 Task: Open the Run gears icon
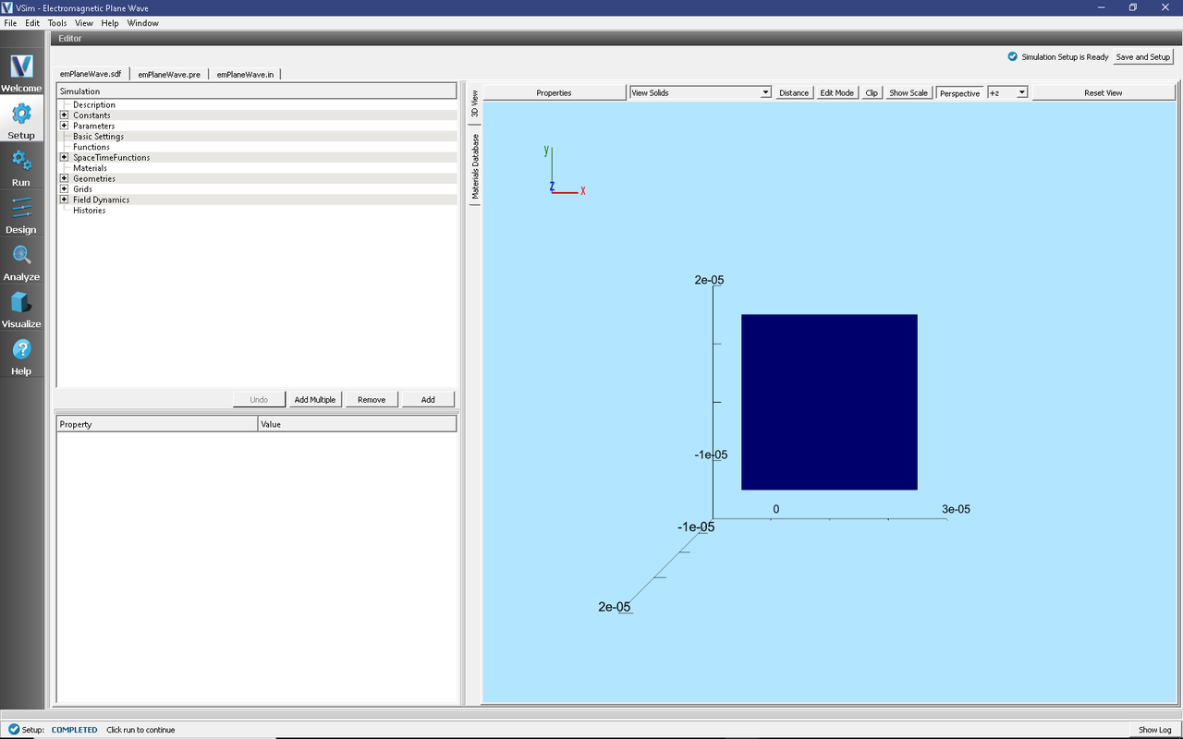coord(21,161)
